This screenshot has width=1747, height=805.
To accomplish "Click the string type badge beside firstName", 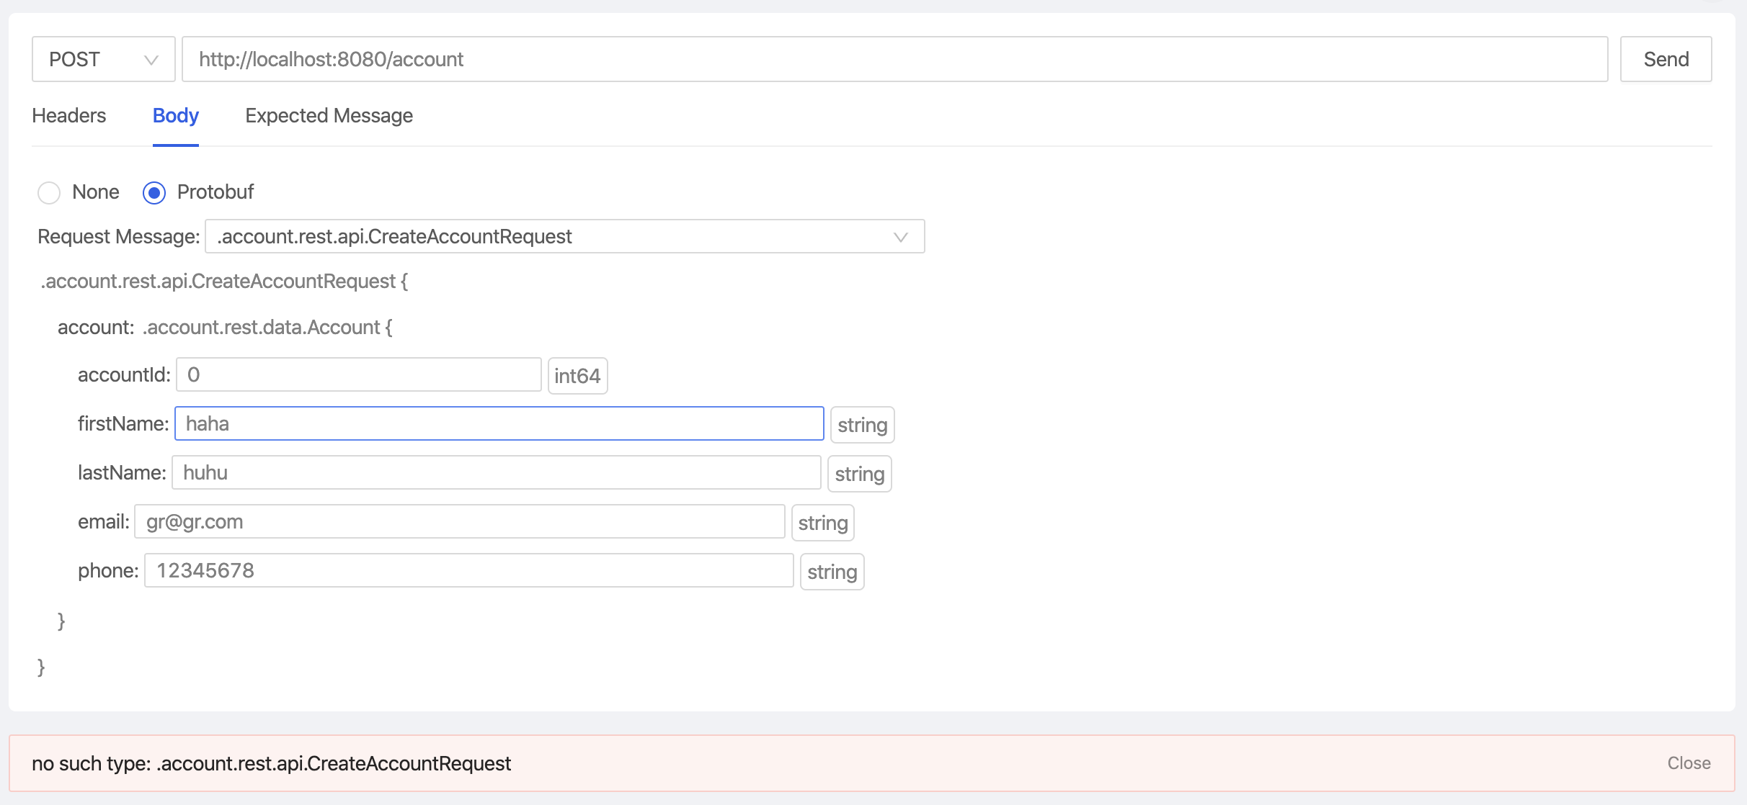I will [x=862, y=424].
